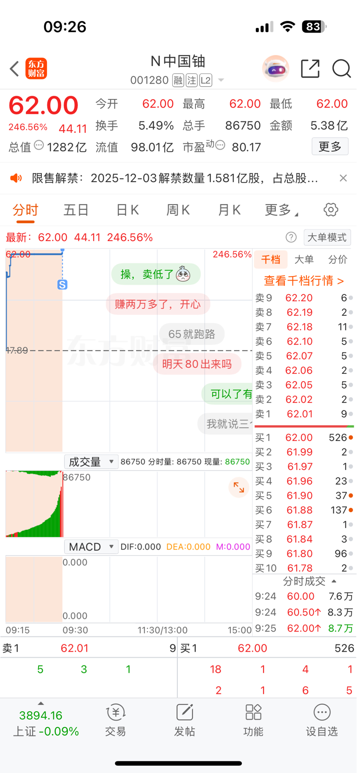Tap the buy-sell ratio red-green bar
357x773 pixels.
(x=304, y=426)
